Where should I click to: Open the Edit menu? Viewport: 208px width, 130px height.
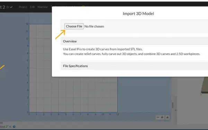(x=32, y=7)
